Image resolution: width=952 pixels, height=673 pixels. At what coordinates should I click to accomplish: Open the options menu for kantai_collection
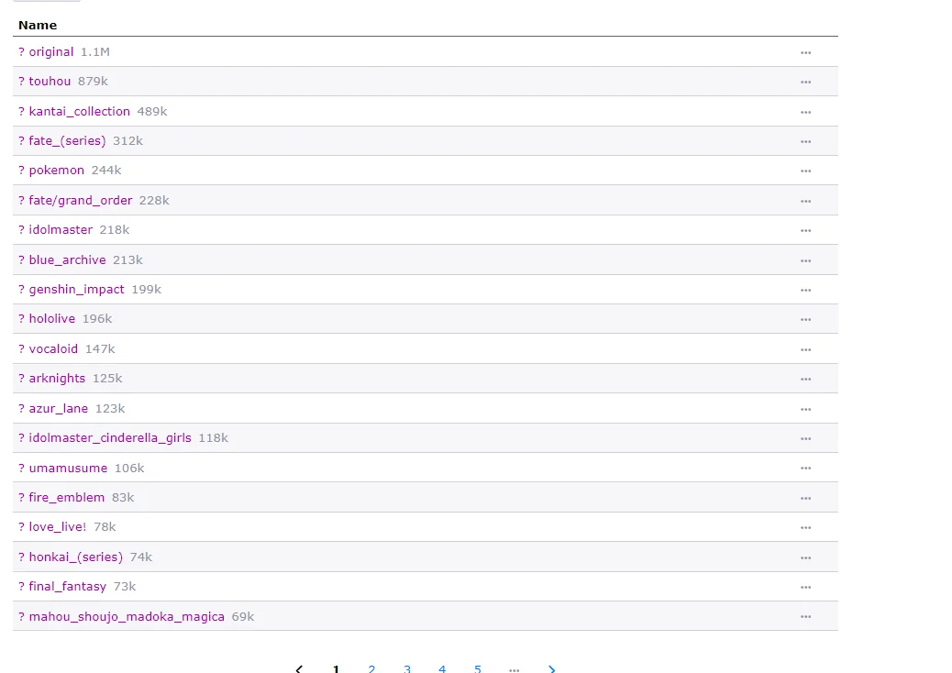(805, 112)
